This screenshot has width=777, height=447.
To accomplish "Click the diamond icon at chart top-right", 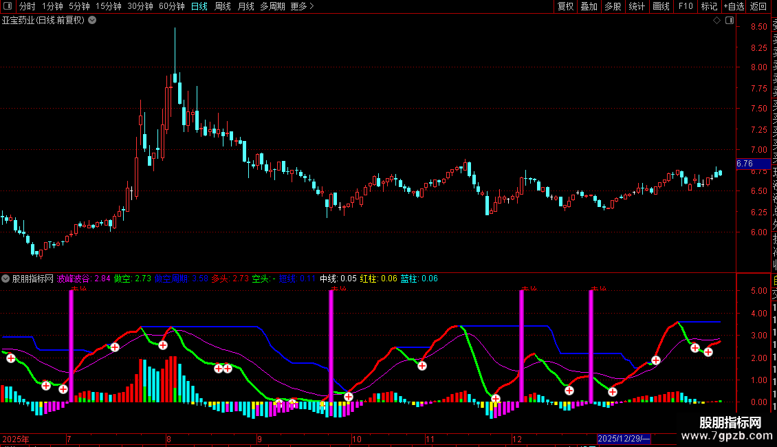I will pos(716,21).
